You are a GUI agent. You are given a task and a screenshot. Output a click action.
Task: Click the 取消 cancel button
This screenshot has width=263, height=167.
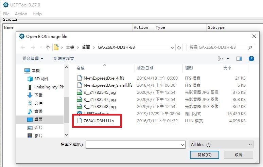[238, 154]
